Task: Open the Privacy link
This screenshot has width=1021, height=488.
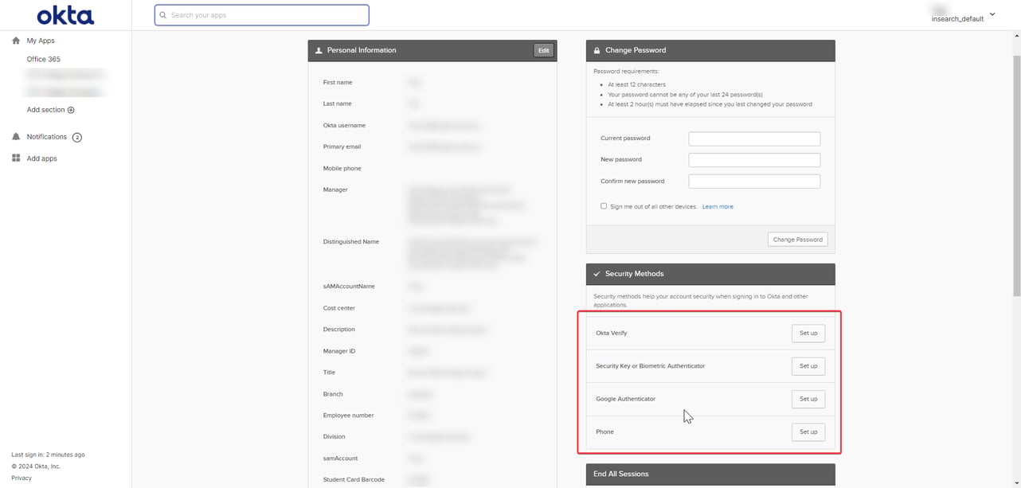Action: tap(22, 478)
